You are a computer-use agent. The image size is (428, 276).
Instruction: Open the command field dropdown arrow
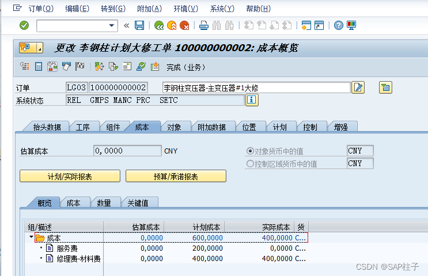[x=111, y=26]
